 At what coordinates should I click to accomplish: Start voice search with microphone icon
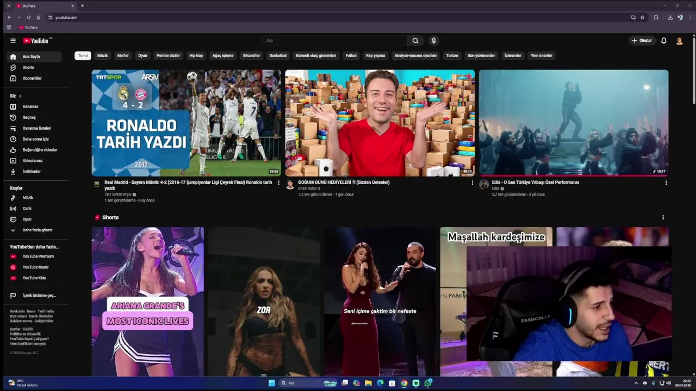pos(434,41)
